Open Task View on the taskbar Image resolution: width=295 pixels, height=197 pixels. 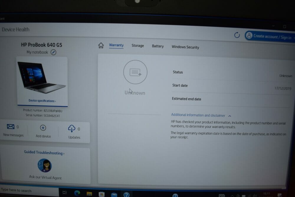tap(65, 193)
